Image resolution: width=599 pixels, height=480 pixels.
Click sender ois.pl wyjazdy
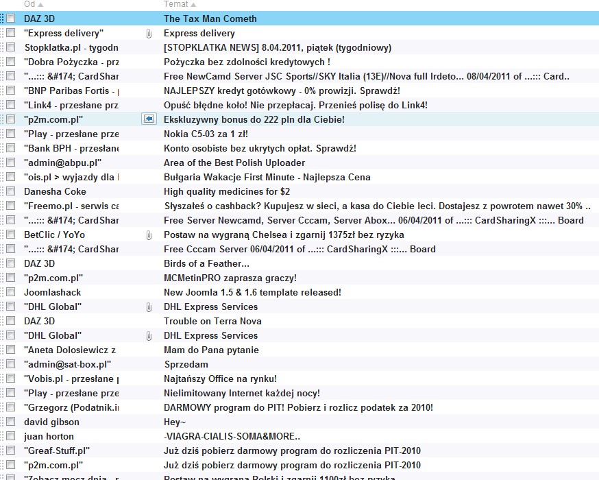[71, 178]
